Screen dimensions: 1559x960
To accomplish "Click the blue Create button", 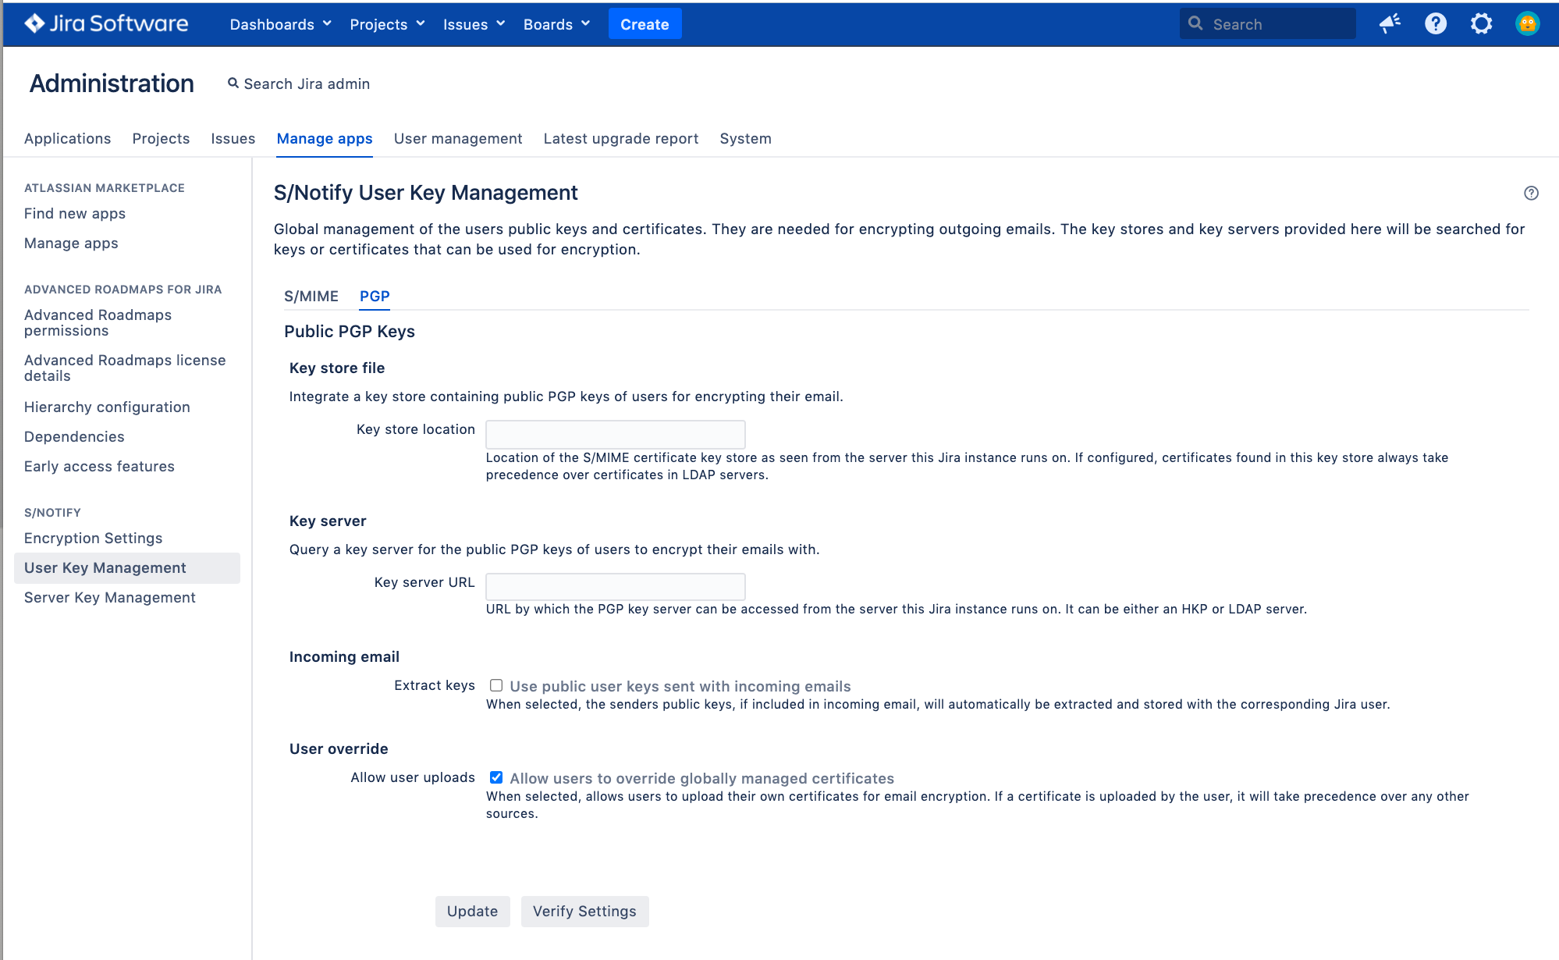I will tap(645, 24).
